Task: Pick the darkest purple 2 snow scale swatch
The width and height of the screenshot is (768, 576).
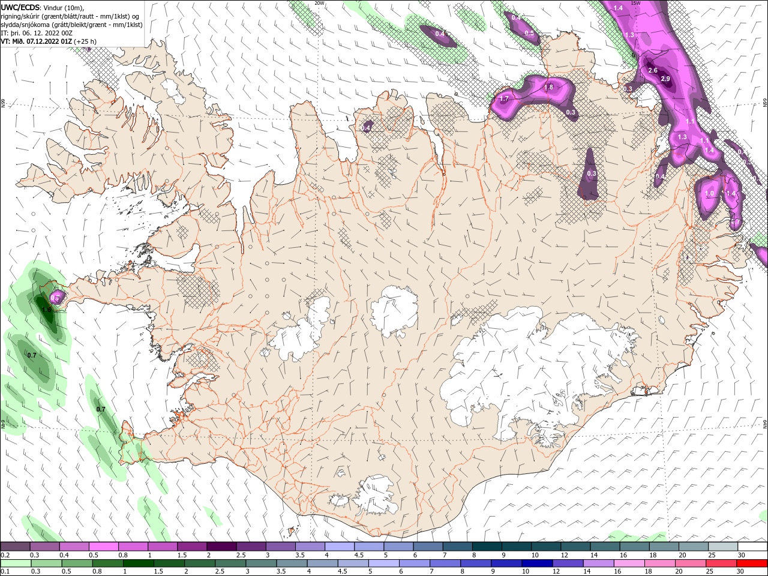Action: pyautogui.click(x=221, y=546)
